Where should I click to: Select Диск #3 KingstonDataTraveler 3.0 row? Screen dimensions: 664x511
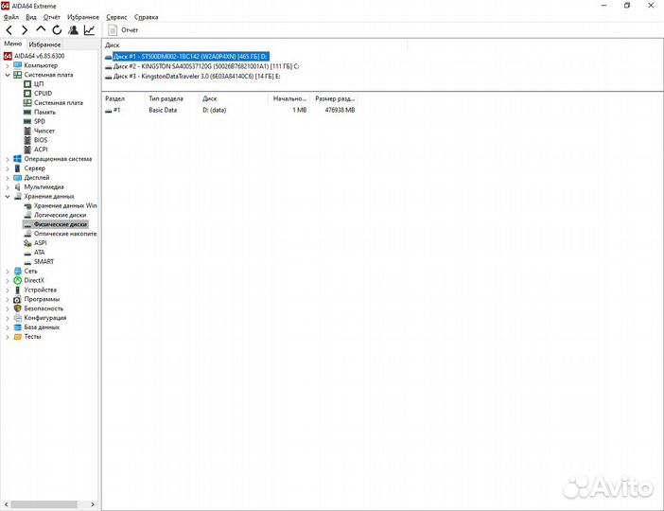(x=193, y=77)
